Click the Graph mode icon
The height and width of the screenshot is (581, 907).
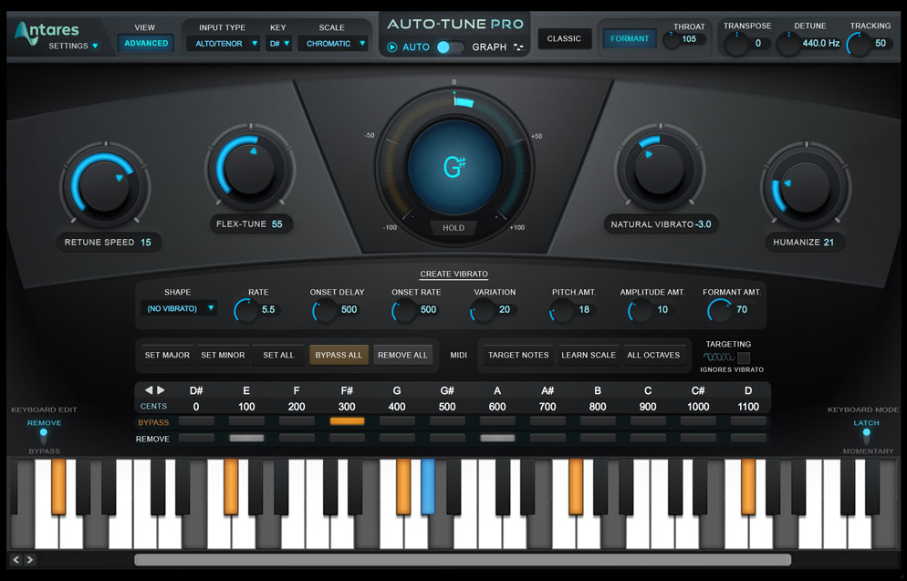(x=518, y=47)
